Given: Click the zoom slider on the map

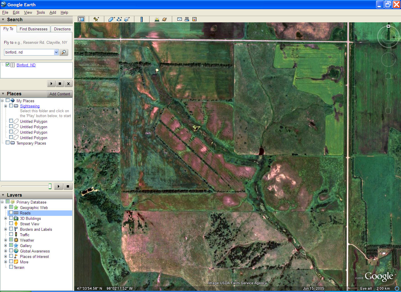Looking at the screenshot, I should pos(388,93).
